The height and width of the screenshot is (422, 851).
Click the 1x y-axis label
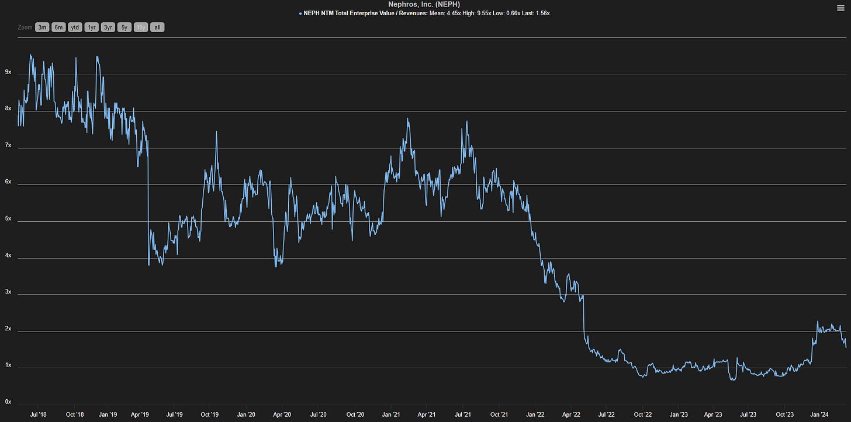pyautogui.click(x=8, y=365)
